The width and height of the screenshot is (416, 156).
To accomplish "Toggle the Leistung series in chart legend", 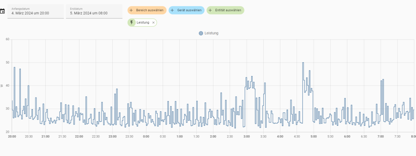I will pos(208,33).
